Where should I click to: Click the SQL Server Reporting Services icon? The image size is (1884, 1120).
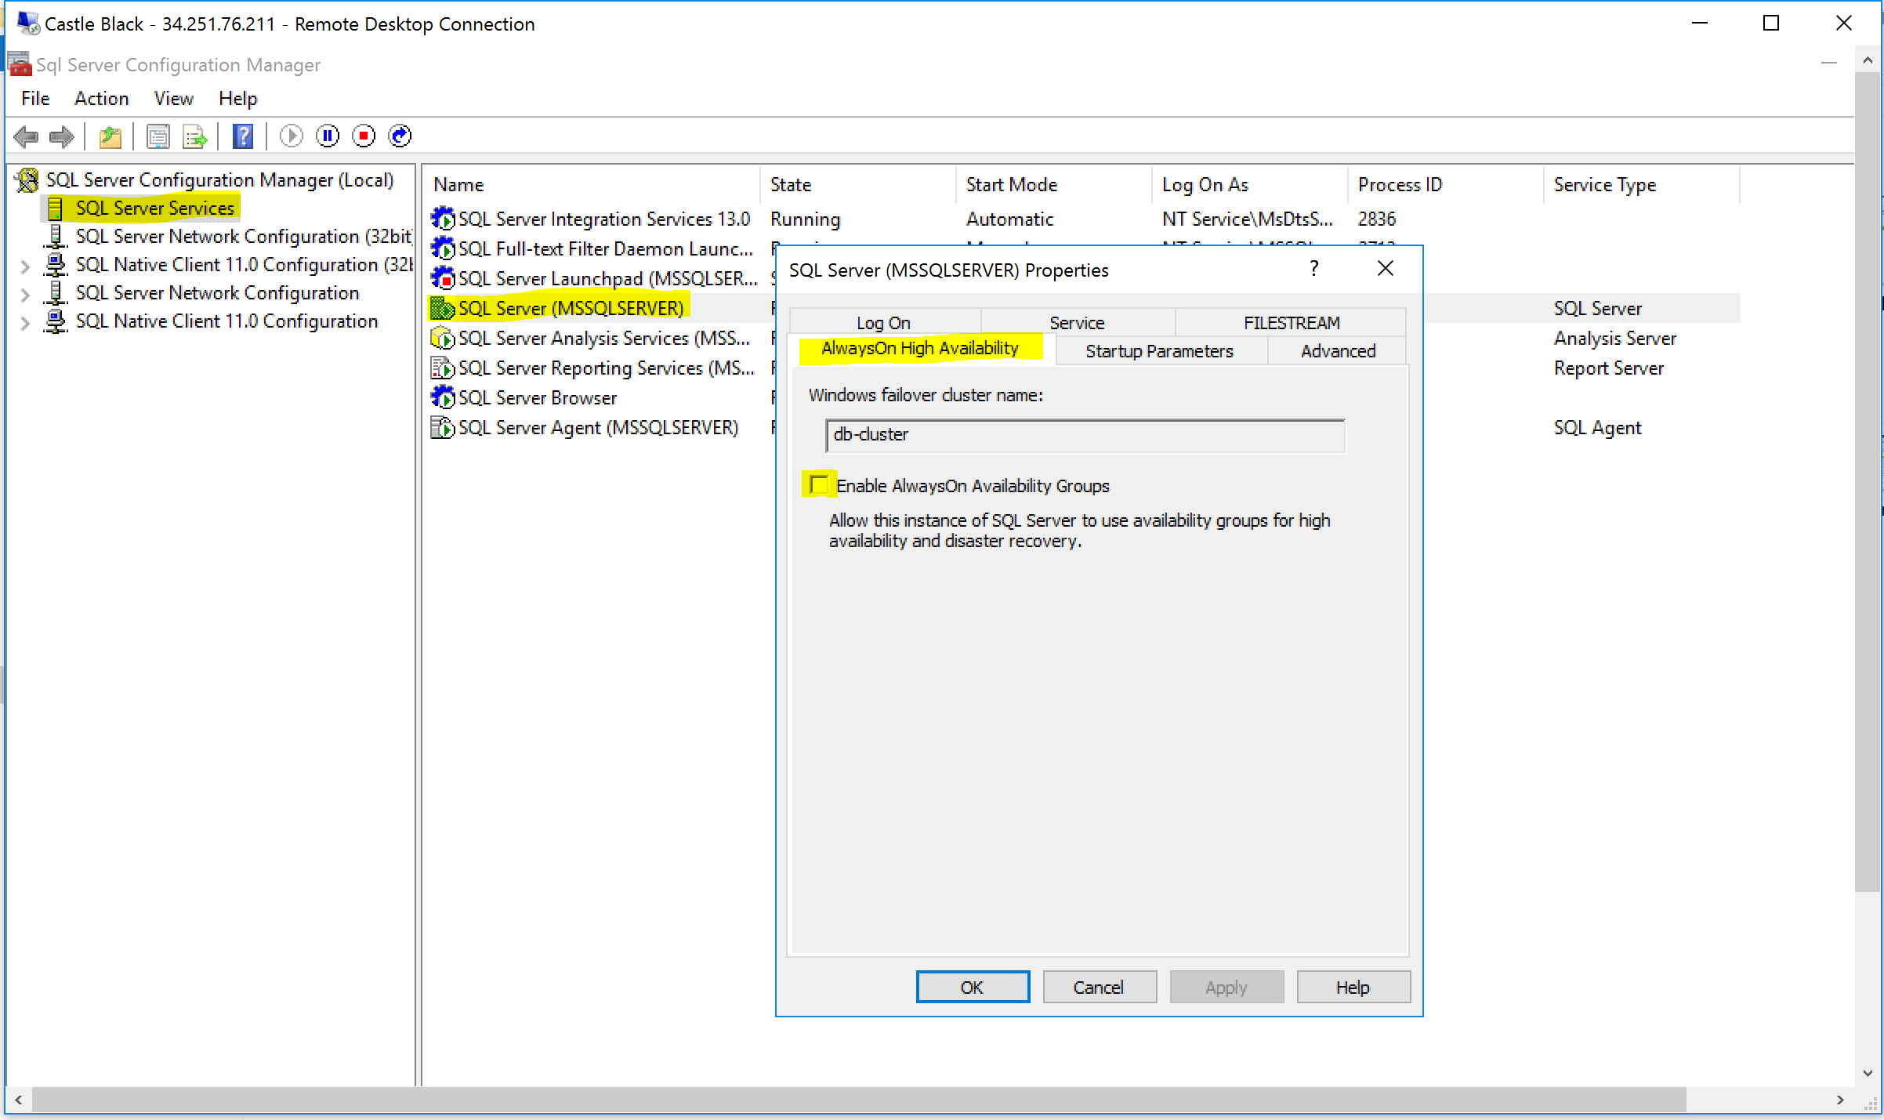[443, 368]
